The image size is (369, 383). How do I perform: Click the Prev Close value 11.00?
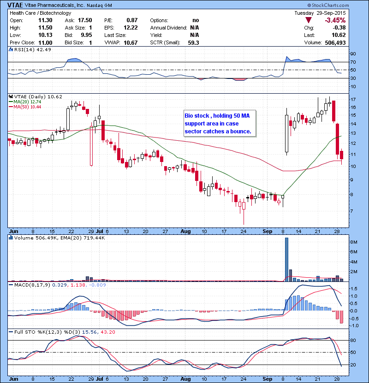point(45,42)
